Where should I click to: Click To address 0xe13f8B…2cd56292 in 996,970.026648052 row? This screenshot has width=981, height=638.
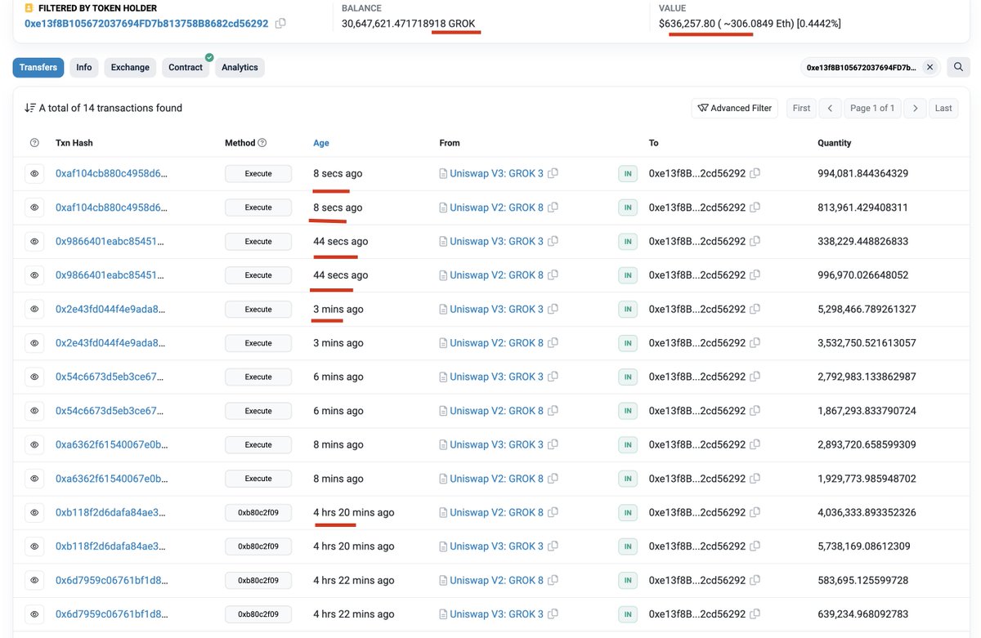[x=697, y=275]
